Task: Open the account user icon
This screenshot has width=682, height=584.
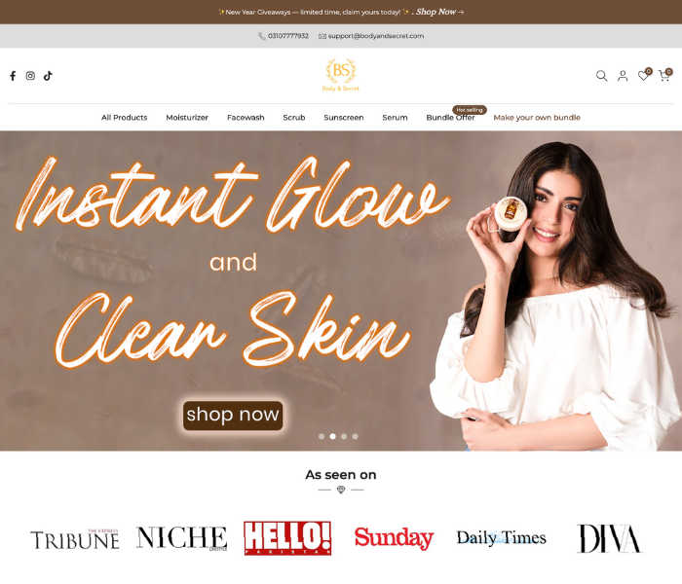Action: pyautogui.click(x=623, y=76)
